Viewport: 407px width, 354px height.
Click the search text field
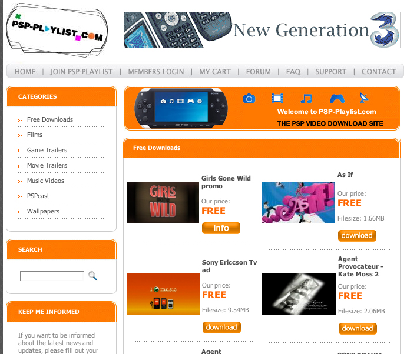(x=52, y=276)
